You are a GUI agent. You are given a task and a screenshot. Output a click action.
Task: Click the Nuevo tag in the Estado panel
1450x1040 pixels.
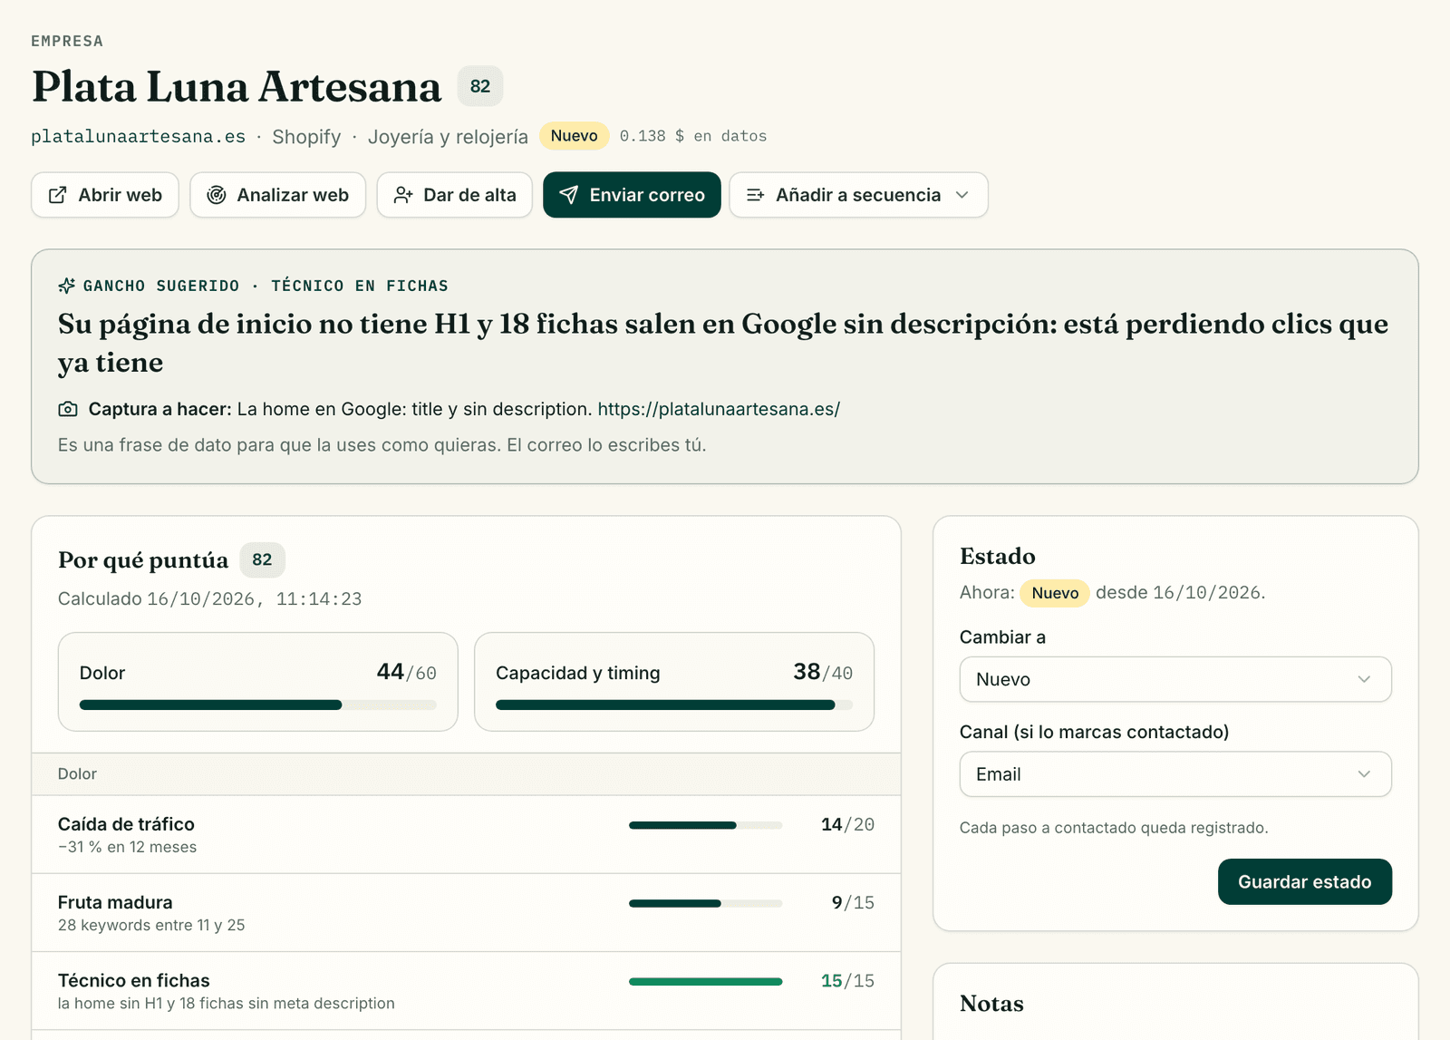1055,593
